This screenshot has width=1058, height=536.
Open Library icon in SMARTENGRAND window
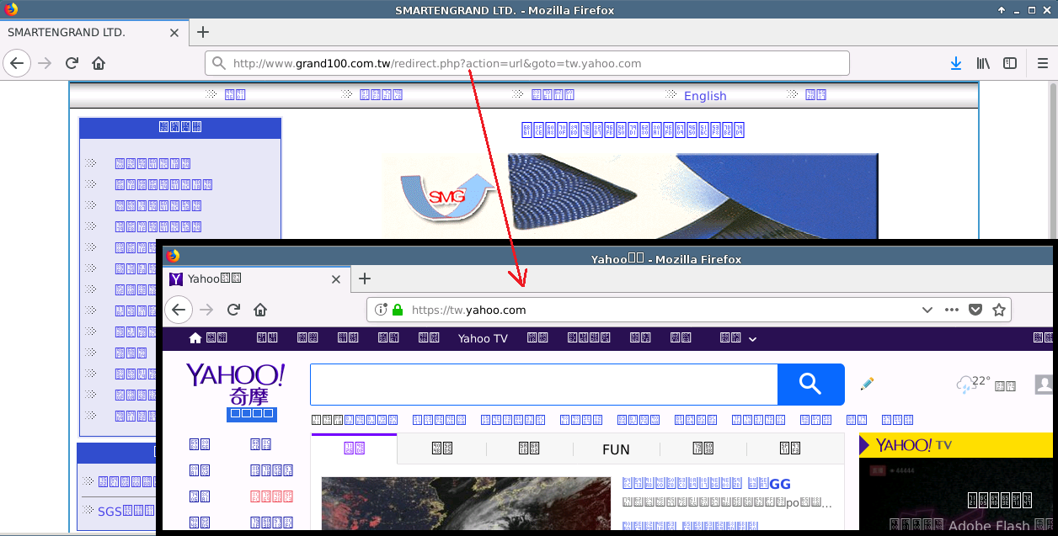tap(983, 63)
